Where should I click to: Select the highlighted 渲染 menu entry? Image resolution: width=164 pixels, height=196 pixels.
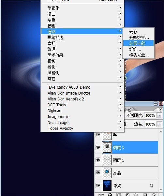82,32
